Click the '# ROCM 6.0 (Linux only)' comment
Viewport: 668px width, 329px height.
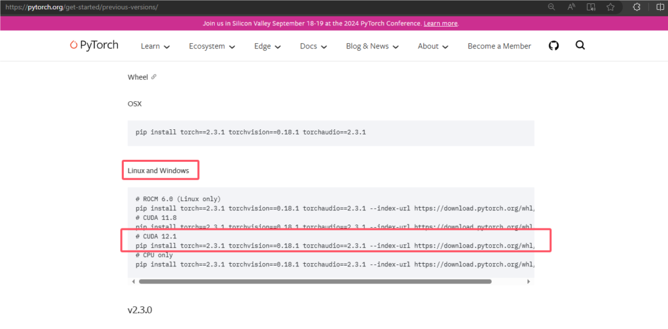178,200
